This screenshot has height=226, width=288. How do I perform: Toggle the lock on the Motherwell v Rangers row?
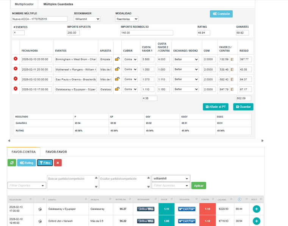click(x=117, y=69)
